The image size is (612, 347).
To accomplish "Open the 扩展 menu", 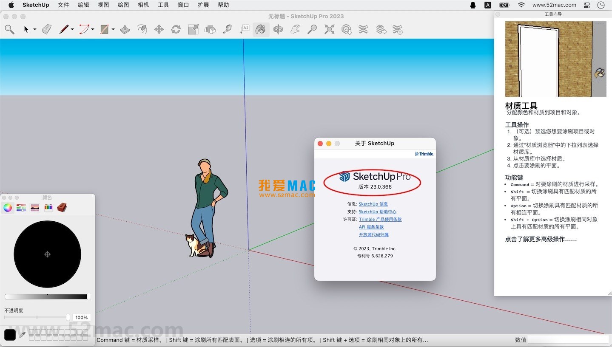I will point(203,5).
